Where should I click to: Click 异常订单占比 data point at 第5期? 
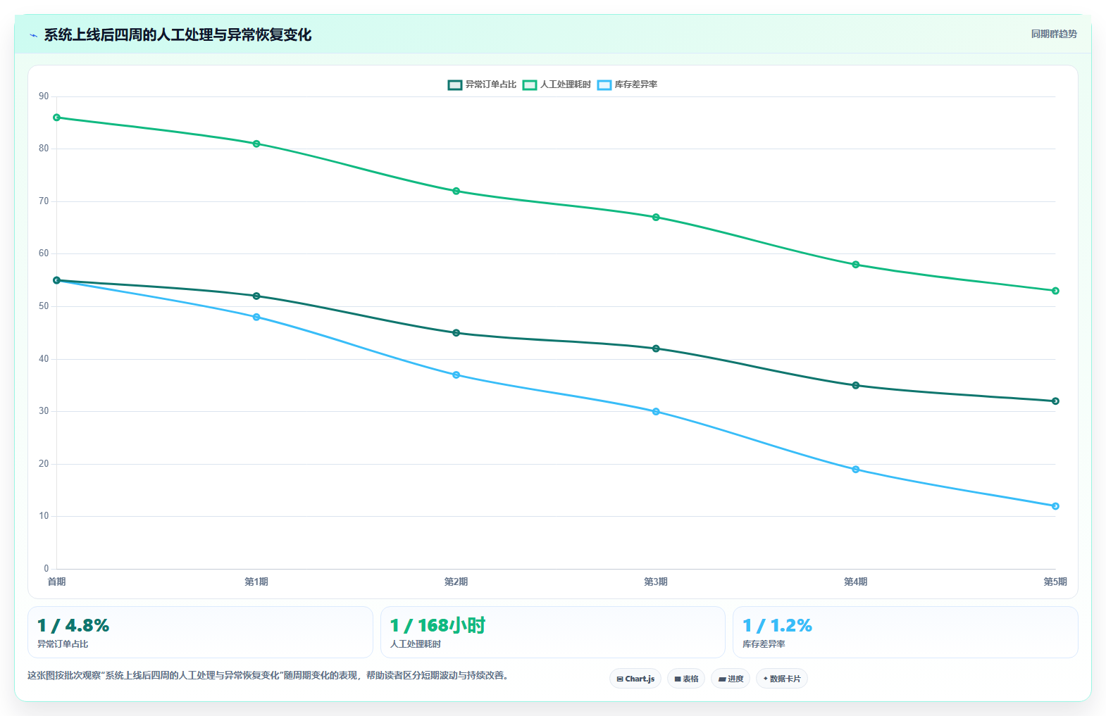pos(1055,401)
